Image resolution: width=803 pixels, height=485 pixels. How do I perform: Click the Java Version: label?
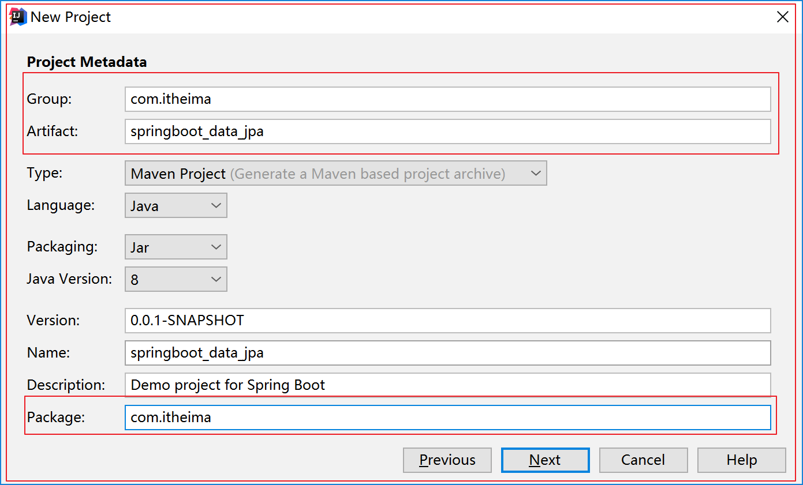(69, 279)
